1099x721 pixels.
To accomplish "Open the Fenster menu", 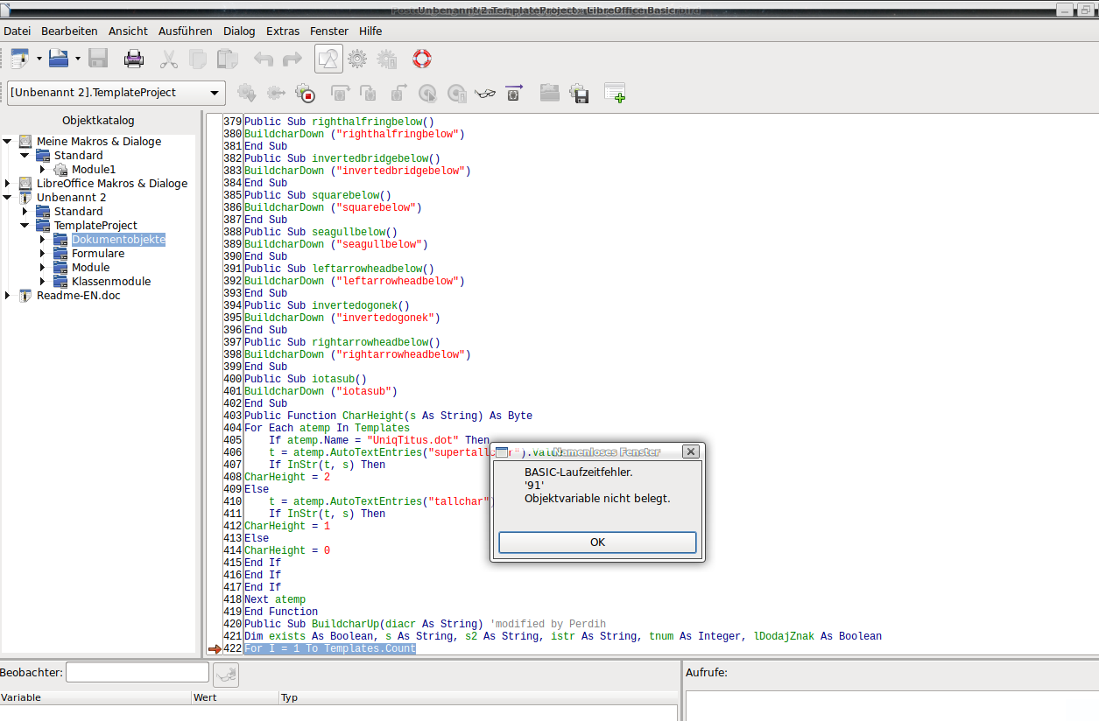I will 329,31.
